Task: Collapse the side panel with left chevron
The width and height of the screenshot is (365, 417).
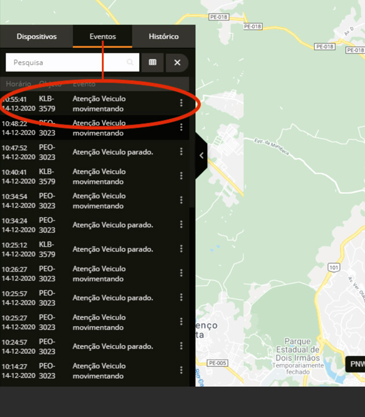Action: coord(202,156)
